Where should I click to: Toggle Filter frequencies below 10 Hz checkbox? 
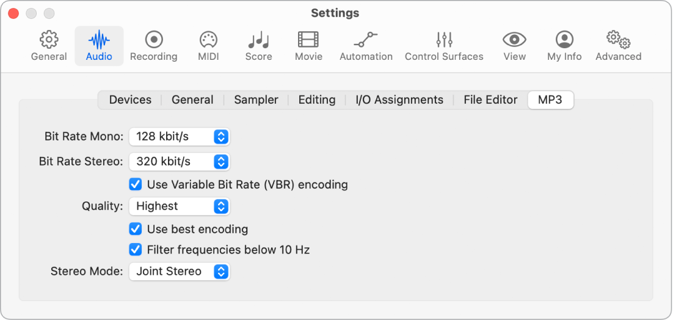(x=136, y=249)
